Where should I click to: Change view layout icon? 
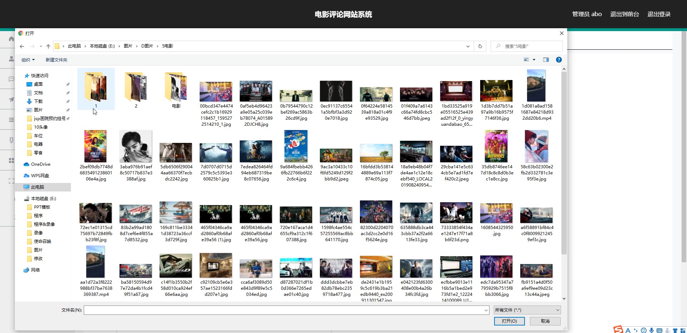pyautogui.click(x=526, y=60)
